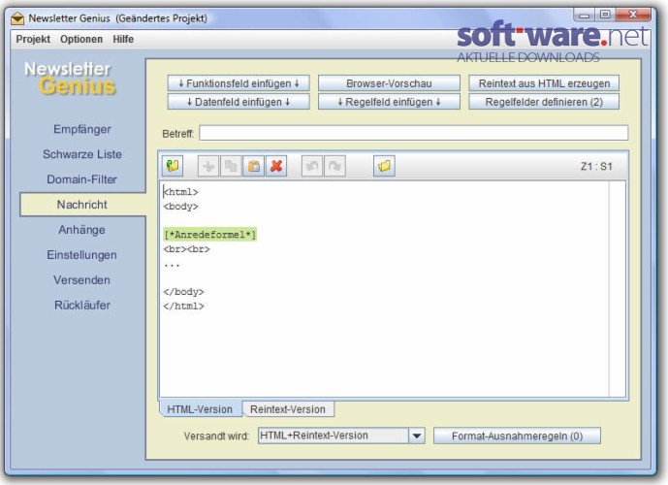Expand Datenfeld einfügen dropdown button

click(239, 102)
